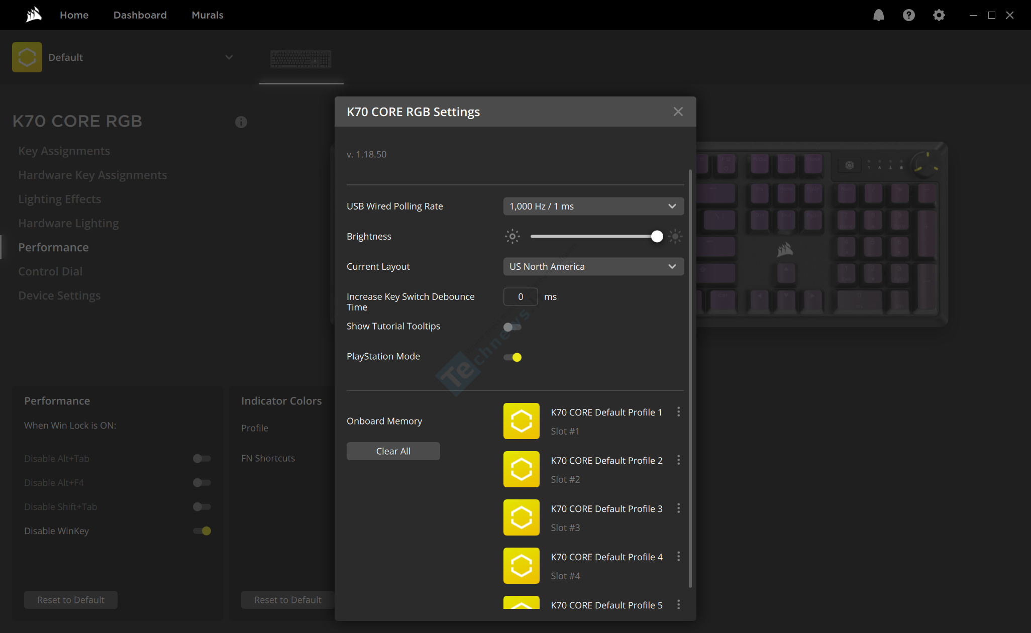Open Lighting Effects in sidebar
Viewport: 1031px width, 633px height.
[60, 199]
